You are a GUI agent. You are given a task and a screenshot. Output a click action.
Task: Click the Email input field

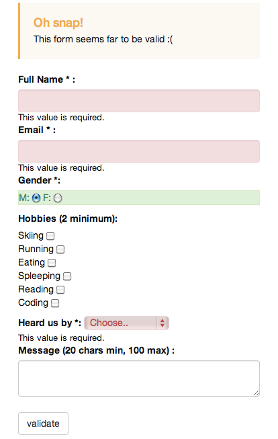click(139, 151)
